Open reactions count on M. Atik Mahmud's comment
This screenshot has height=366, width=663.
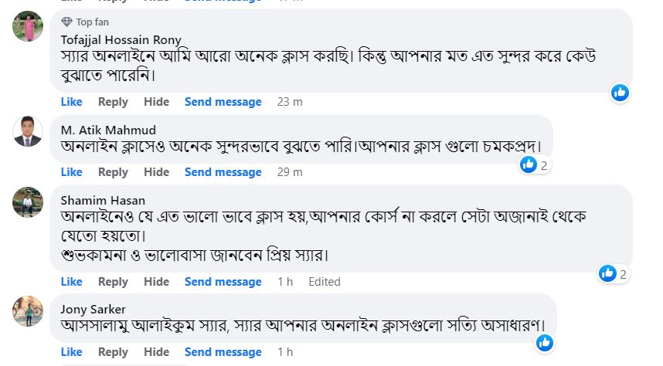[535, 164]
